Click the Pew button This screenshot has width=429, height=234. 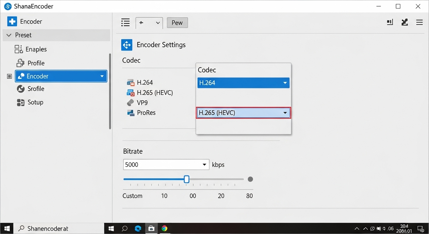click(177, 23)
